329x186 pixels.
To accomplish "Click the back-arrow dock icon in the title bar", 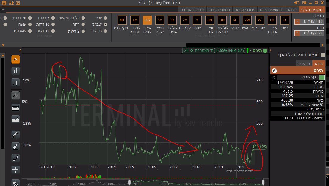I will [297, 3].
